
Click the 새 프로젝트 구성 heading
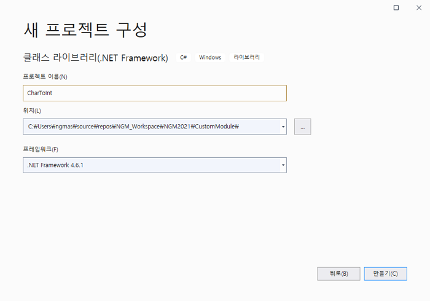pos(85,29)
